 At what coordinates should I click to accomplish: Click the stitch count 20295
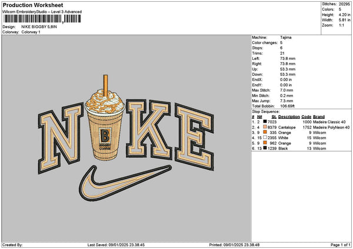click(344, 4)
